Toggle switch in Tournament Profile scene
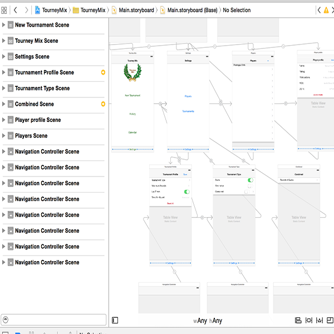This screenshot has height=334, width=334. point(187,191)
